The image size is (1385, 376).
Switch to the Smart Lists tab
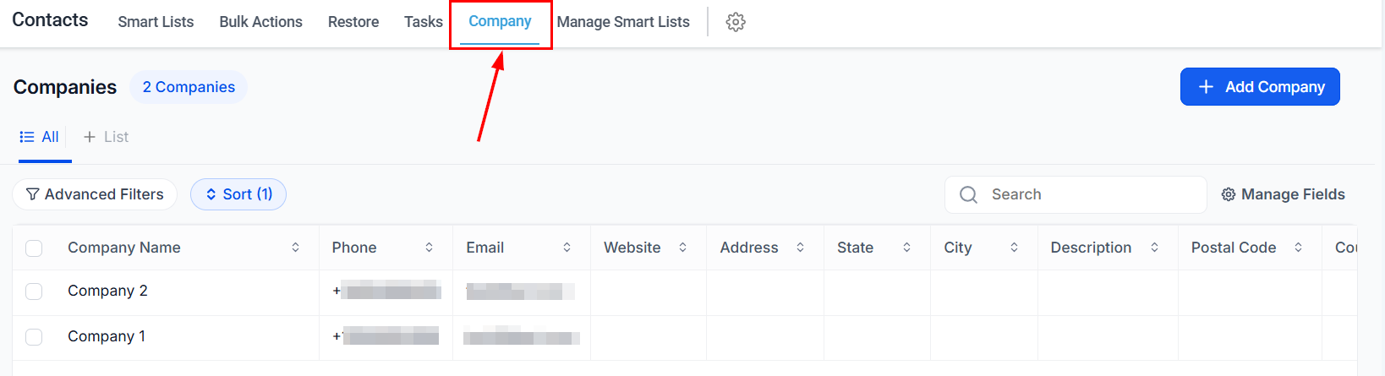point(156,22)
